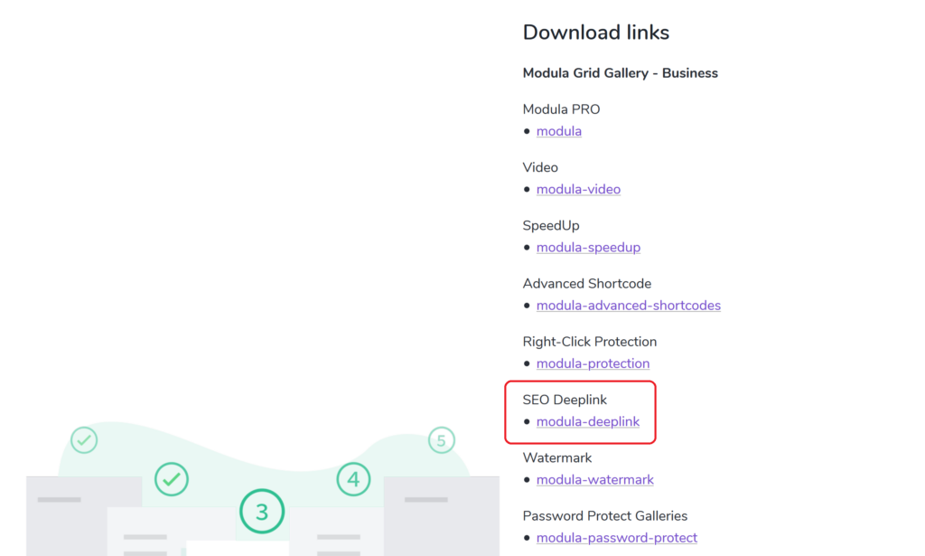This screenshot has height=556, width=925.
Task: Open the modula-advanced-shortcodes link
Action: [x=628, y=305]
